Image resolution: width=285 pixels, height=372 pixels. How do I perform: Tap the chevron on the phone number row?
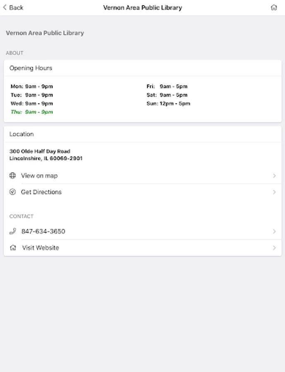[x=274, y=231]
